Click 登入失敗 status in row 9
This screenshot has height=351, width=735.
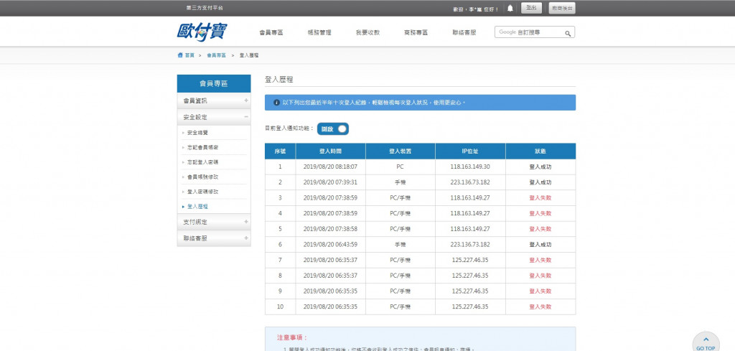click(x=540, y=291)
